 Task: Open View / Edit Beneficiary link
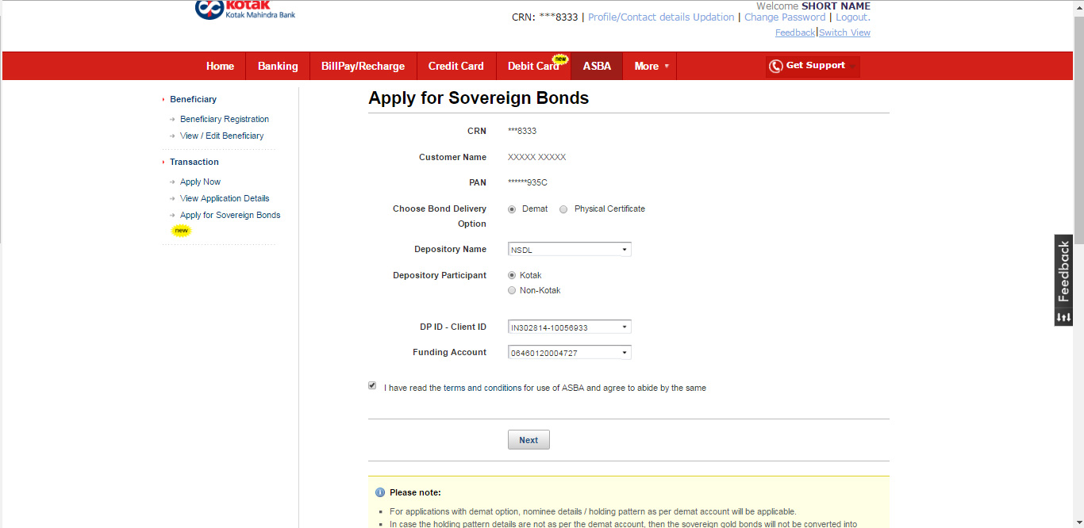click(x=221, y=136)
